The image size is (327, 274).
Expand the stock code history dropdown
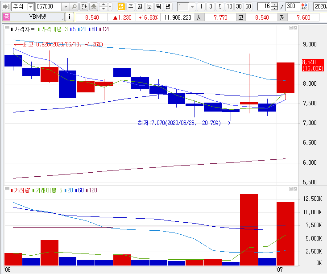pyautogui.click(x=66, y=7)
